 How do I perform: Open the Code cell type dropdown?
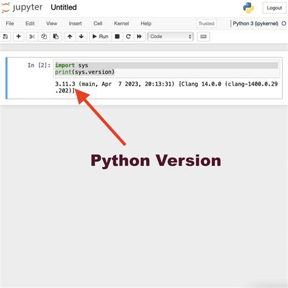click(x=170, y=36)
